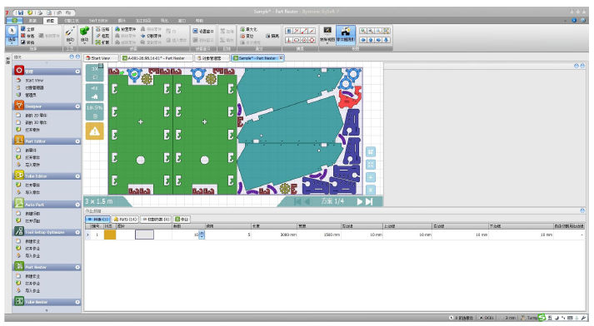Viewport: 594px width, 326px height.
Task: Click the selection arrow tool in ribbon
Action: (12, 31)
